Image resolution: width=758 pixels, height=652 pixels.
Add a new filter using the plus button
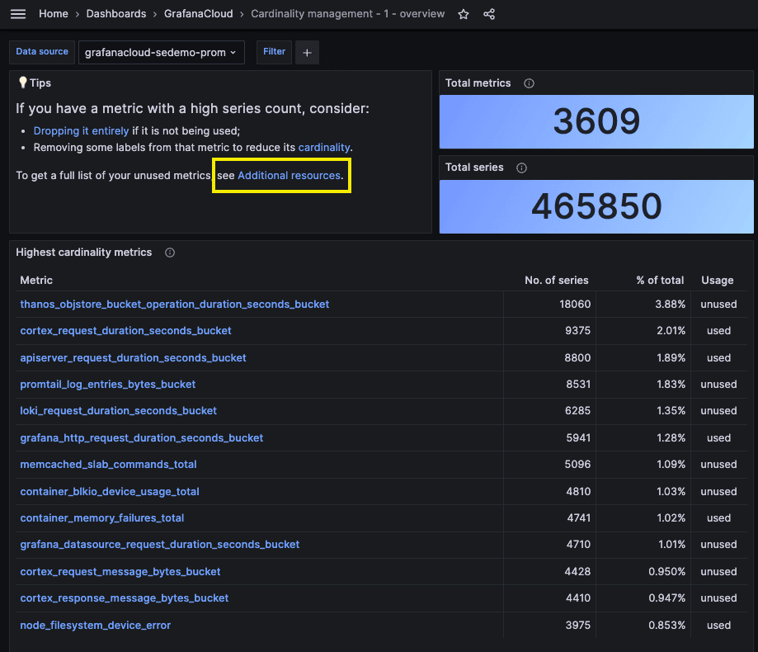pos(307,52)
